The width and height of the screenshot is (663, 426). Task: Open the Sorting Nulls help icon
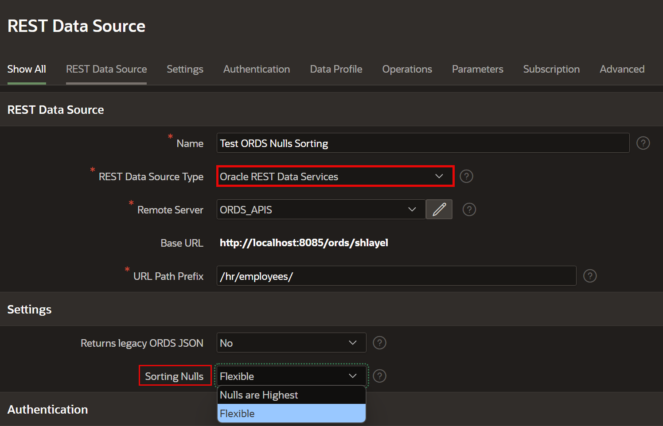tap(379, 376)
